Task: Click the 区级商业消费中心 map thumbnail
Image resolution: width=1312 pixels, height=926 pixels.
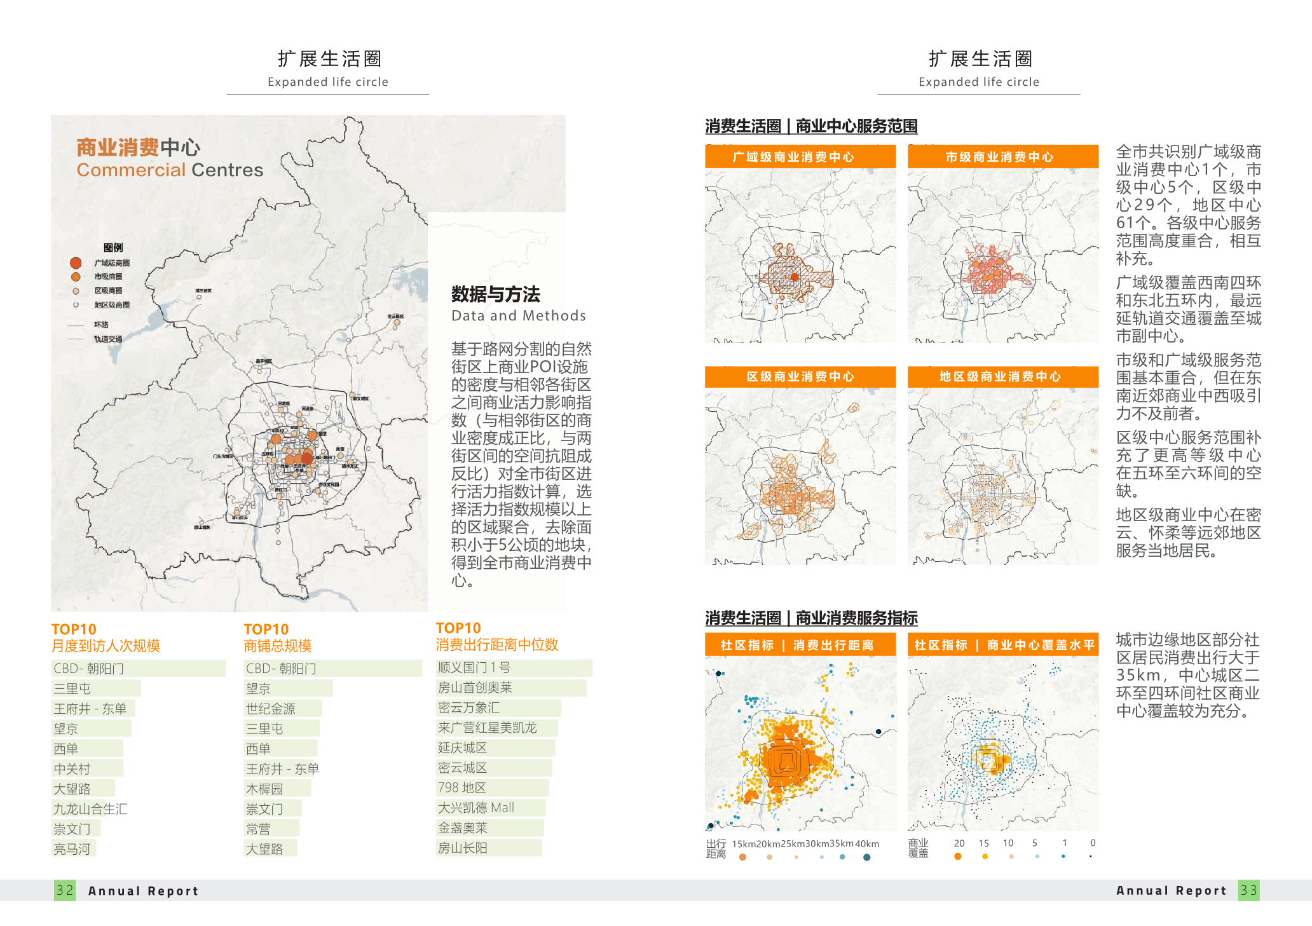Action: tap(800, 475)
